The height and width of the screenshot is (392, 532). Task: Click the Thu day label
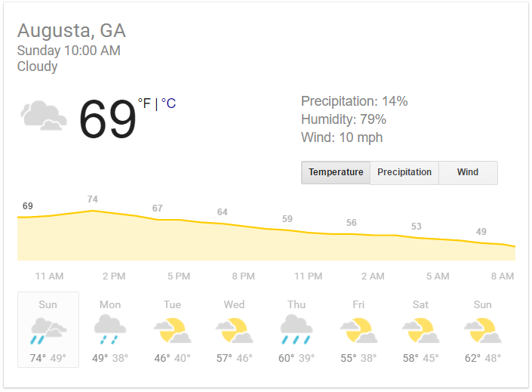297,304
